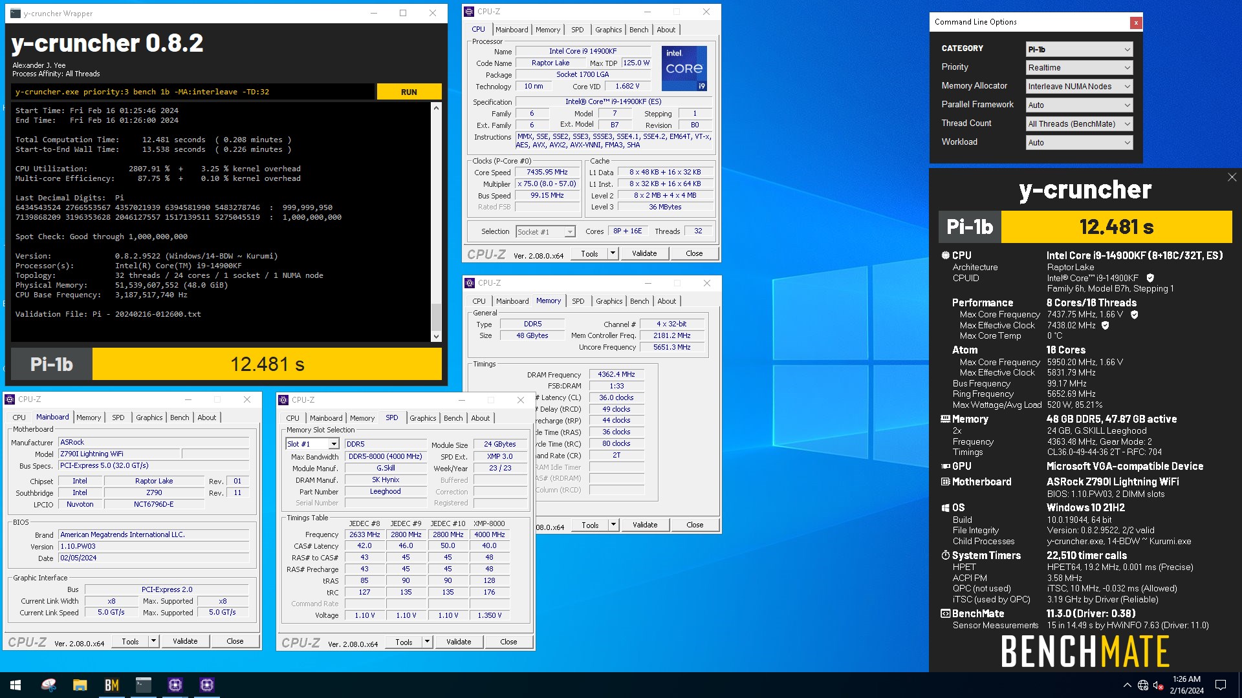Open the y-cruncher console taskbar icon
Viewport: 1242px width, 698px height.
[144, 685]
